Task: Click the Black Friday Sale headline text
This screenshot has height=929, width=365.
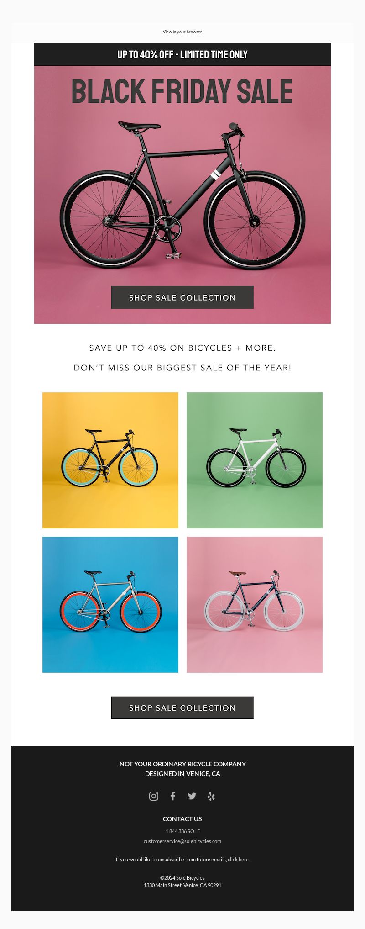Action: click(x=182, y=91)
